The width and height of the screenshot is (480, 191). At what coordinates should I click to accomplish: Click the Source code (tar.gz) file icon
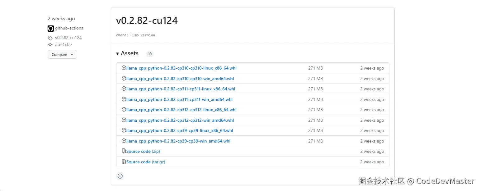pyautogui.click(x=124, y=162)
